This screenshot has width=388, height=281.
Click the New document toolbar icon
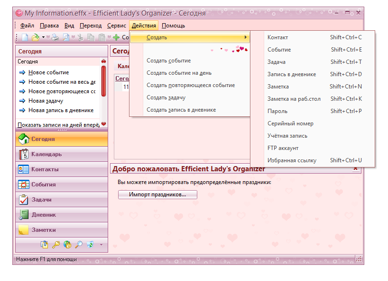pyautogui.click(x=25, y=37)
